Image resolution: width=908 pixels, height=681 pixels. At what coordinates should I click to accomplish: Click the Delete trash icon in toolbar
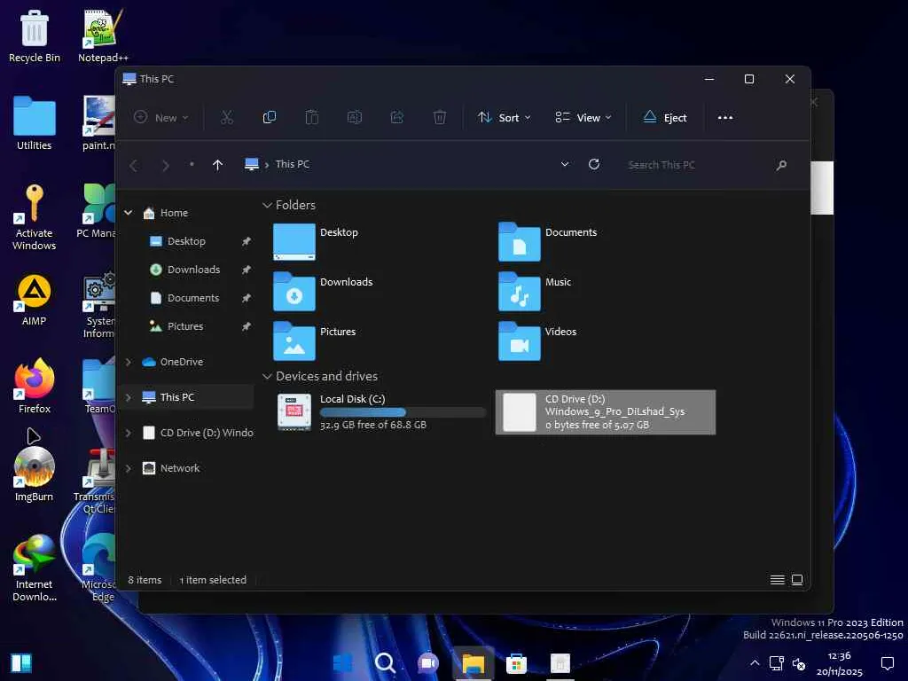440,118
